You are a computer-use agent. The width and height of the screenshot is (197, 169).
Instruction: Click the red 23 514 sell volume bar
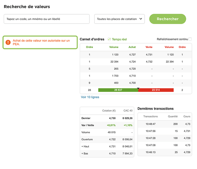(x=156, y=90)
